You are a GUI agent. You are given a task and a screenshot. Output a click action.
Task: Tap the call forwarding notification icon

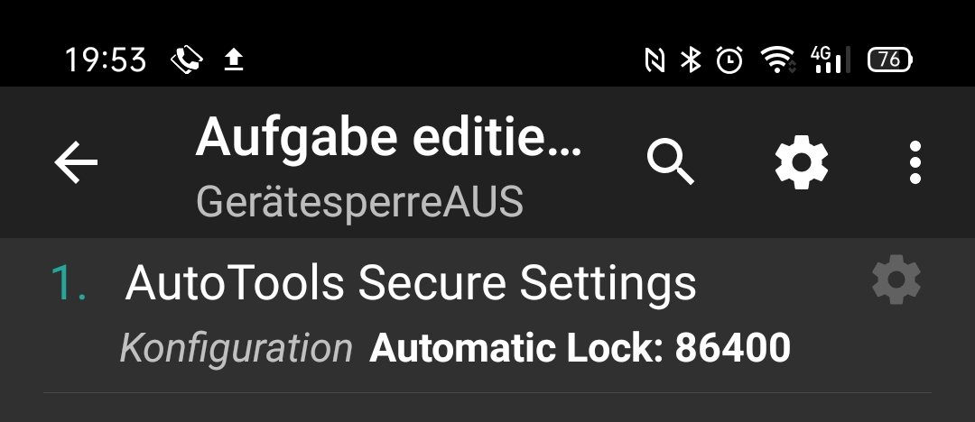[x=187, y=60]
